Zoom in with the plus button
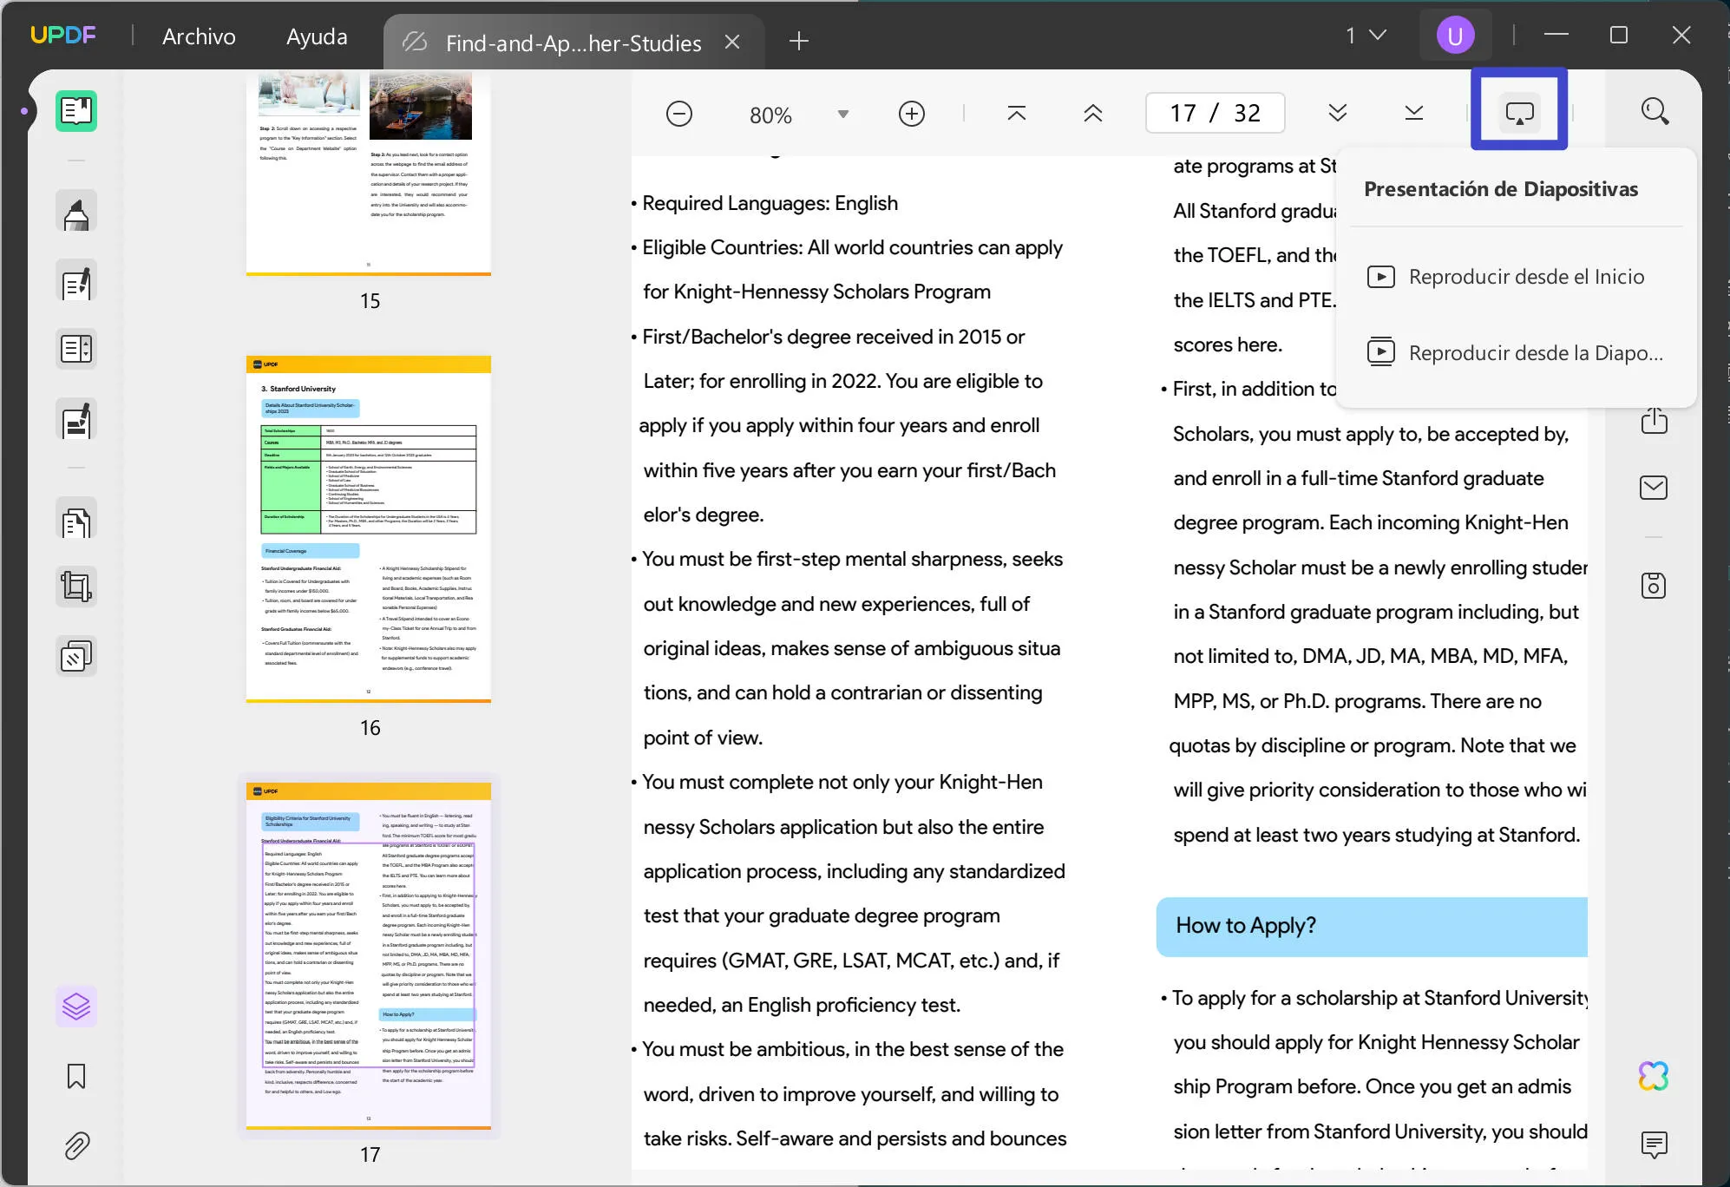The height and width of the screenshot is (1187, 1730). (912, 114)
